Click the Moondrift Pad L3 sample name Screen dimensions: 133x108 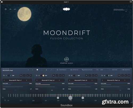81,80
